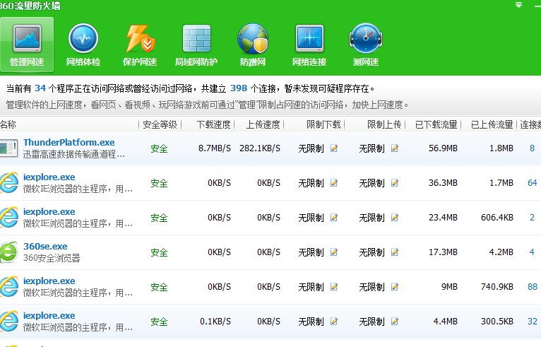Click 606.4KB uploaded traffic value
The image size is (541, 347).
point(497,218)
